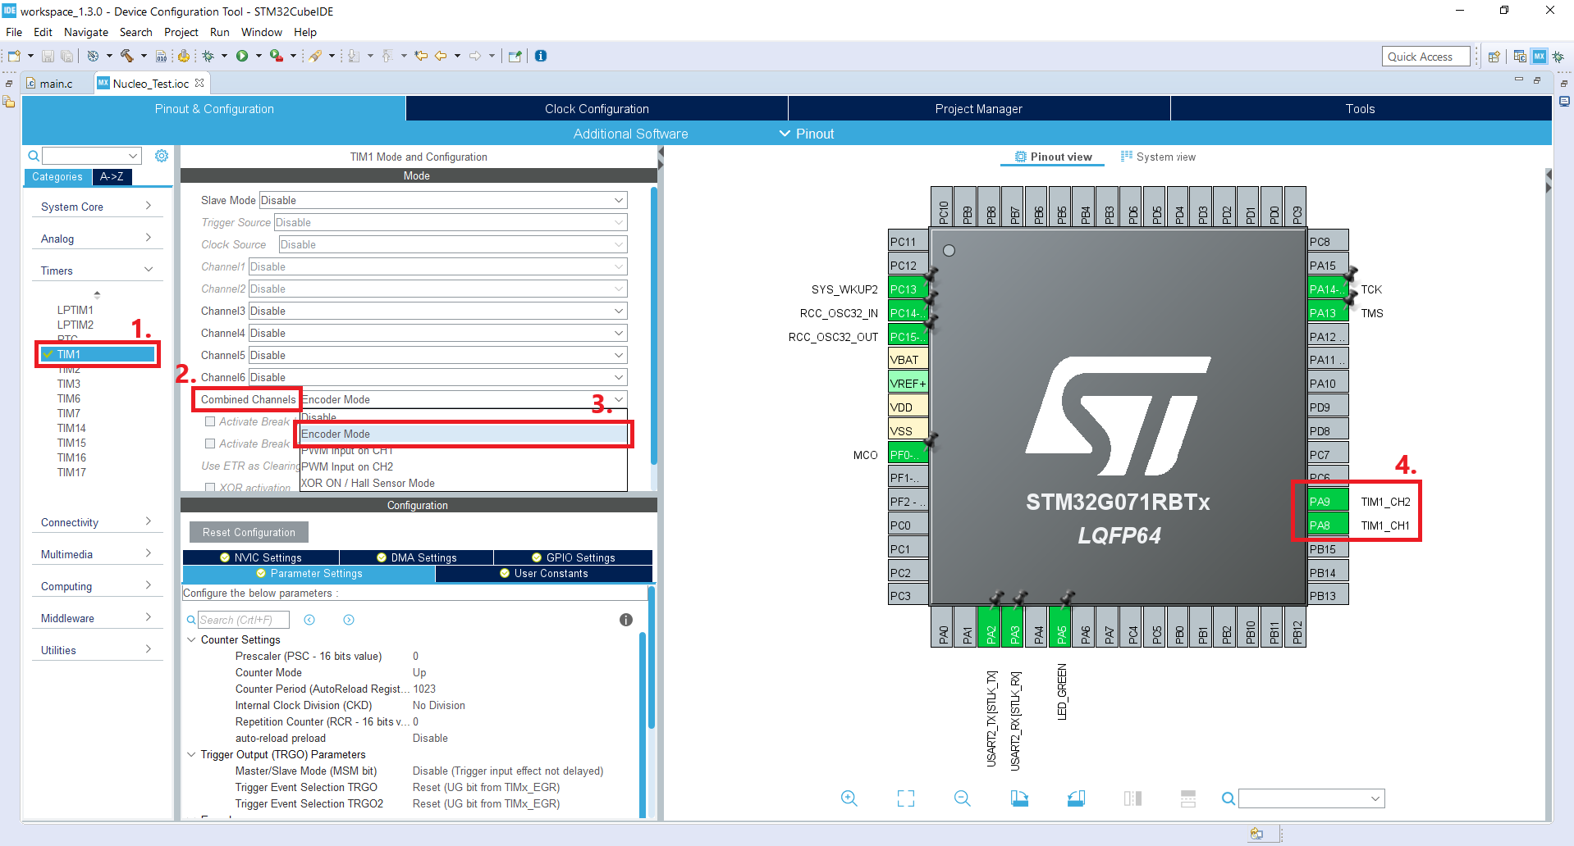This screenshot has width=1574, height=846.
Task: Switch to Clock Configuration tab
Action: [597, 108]
